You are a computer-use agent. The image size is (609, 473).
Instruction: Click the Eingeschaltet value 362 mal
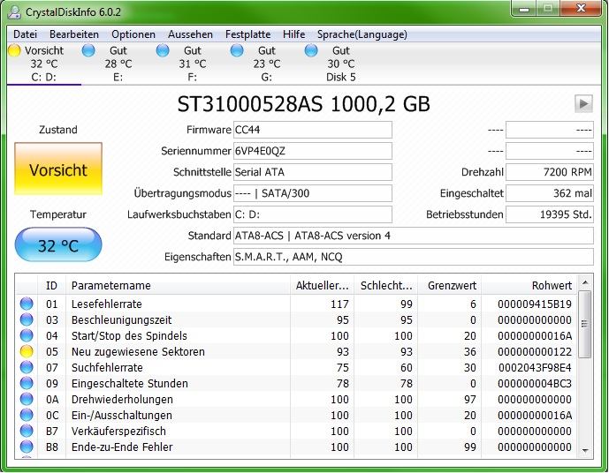click(x=550, y=193)
